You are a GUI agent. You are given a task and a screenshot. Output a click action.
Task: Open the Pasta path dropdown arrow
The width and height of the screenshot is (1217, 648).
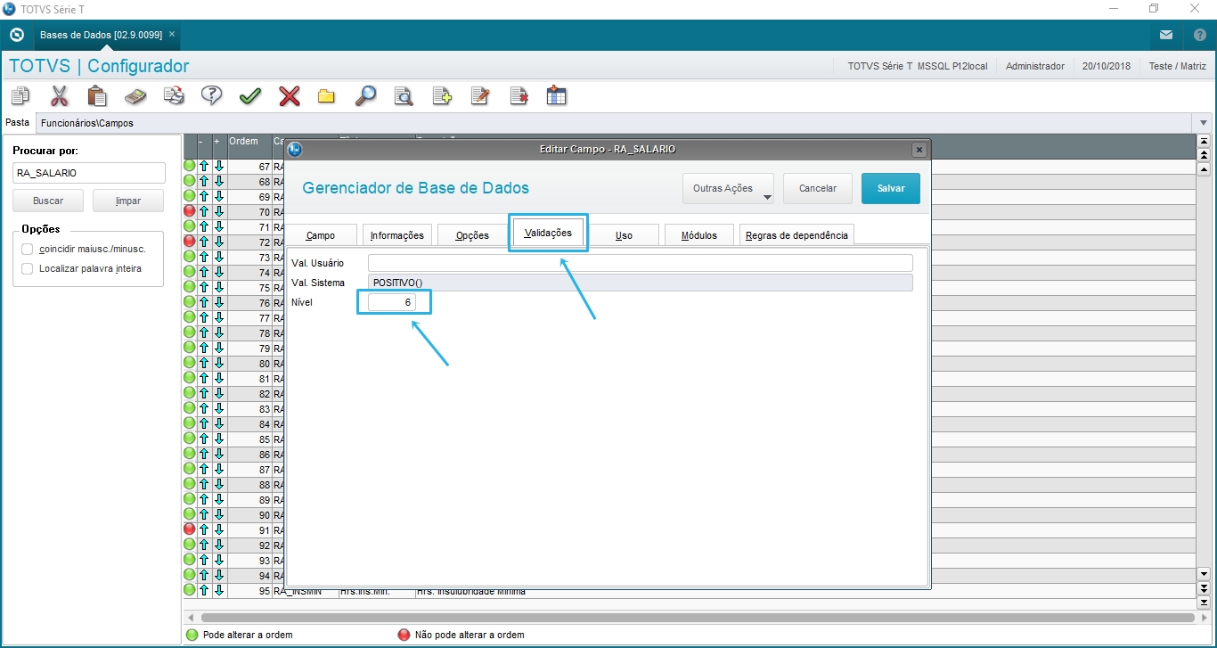(1204, 122)
